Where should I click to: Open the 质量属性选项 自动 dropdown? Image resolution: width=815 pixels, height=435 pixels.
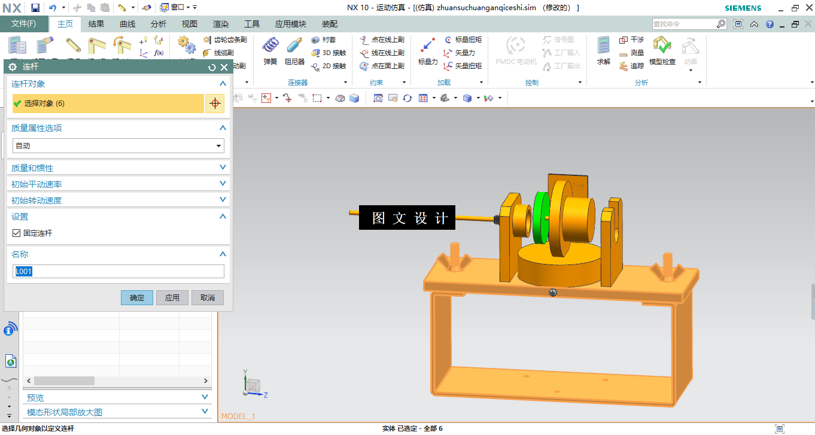(x=118, y=145)
